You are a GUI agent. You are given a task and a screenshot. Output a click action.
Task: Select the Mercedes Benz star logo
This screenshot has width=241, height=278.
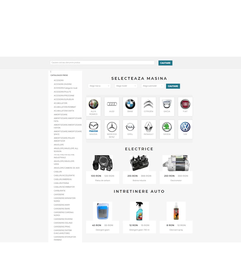pyautogui.click(x=112, y=127)
